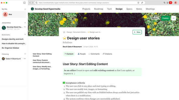
Task: Collapse the Following section
Action: [25, 54]
